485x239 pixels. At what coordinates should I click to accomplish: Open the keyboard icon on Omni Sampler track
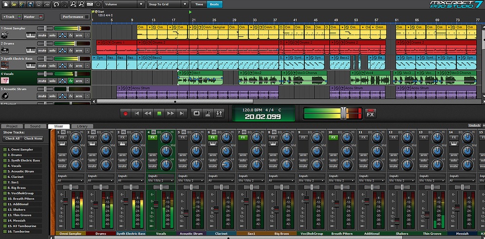31,35
